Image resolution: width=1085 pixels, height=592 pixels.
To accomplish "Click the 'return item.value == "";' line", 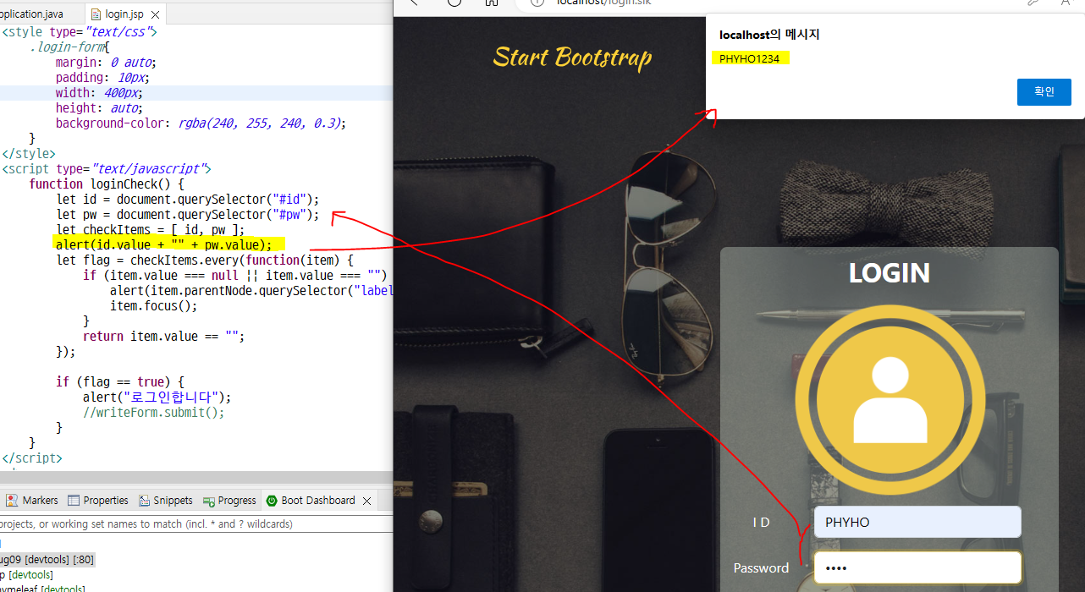I will click(x=163, y=337).
